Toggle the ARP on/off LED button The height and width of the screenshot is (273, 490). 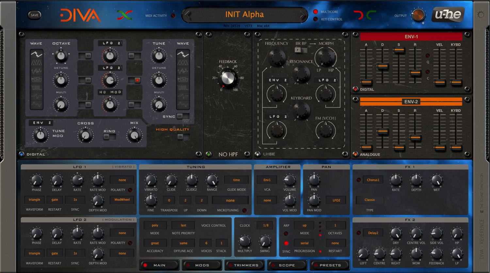286,234
